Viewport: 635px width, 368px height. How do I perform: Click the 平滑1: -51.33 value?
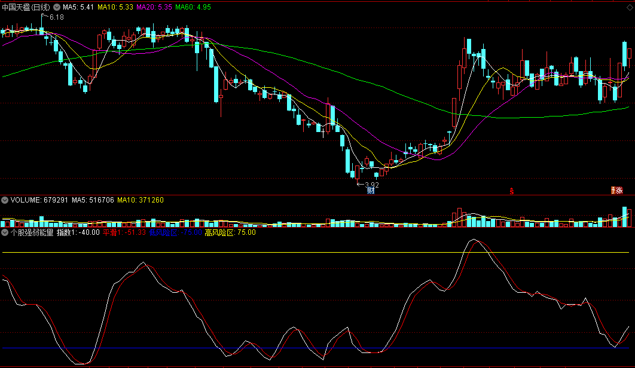[x=124, y=232]
